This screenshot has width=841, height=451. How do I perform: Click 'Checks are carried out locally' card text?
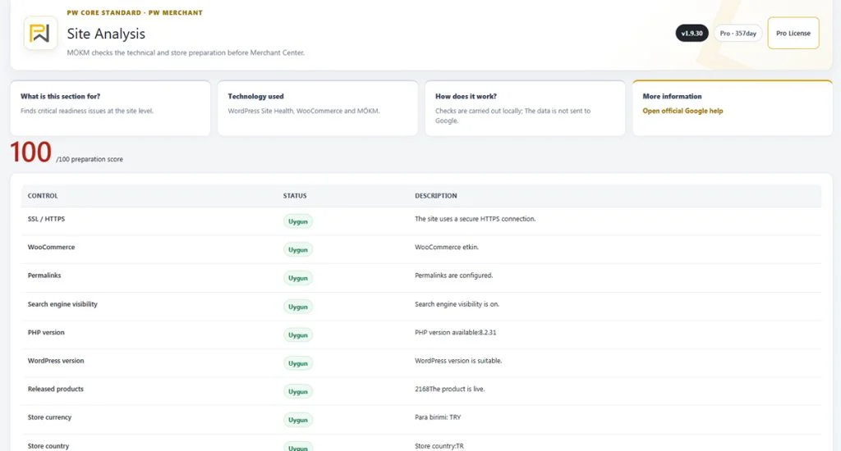click(x=512, y=116)
